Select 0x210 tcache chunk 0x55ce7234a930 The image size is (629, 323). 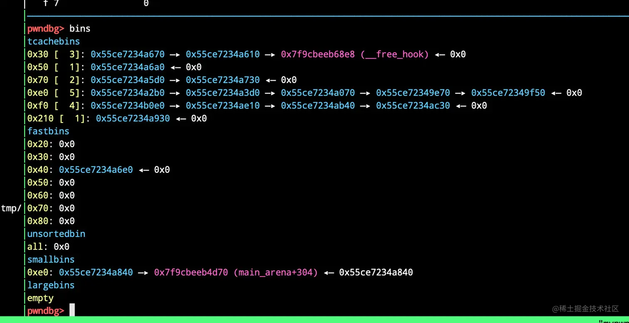pyautogui.click(x=133, y=118)
